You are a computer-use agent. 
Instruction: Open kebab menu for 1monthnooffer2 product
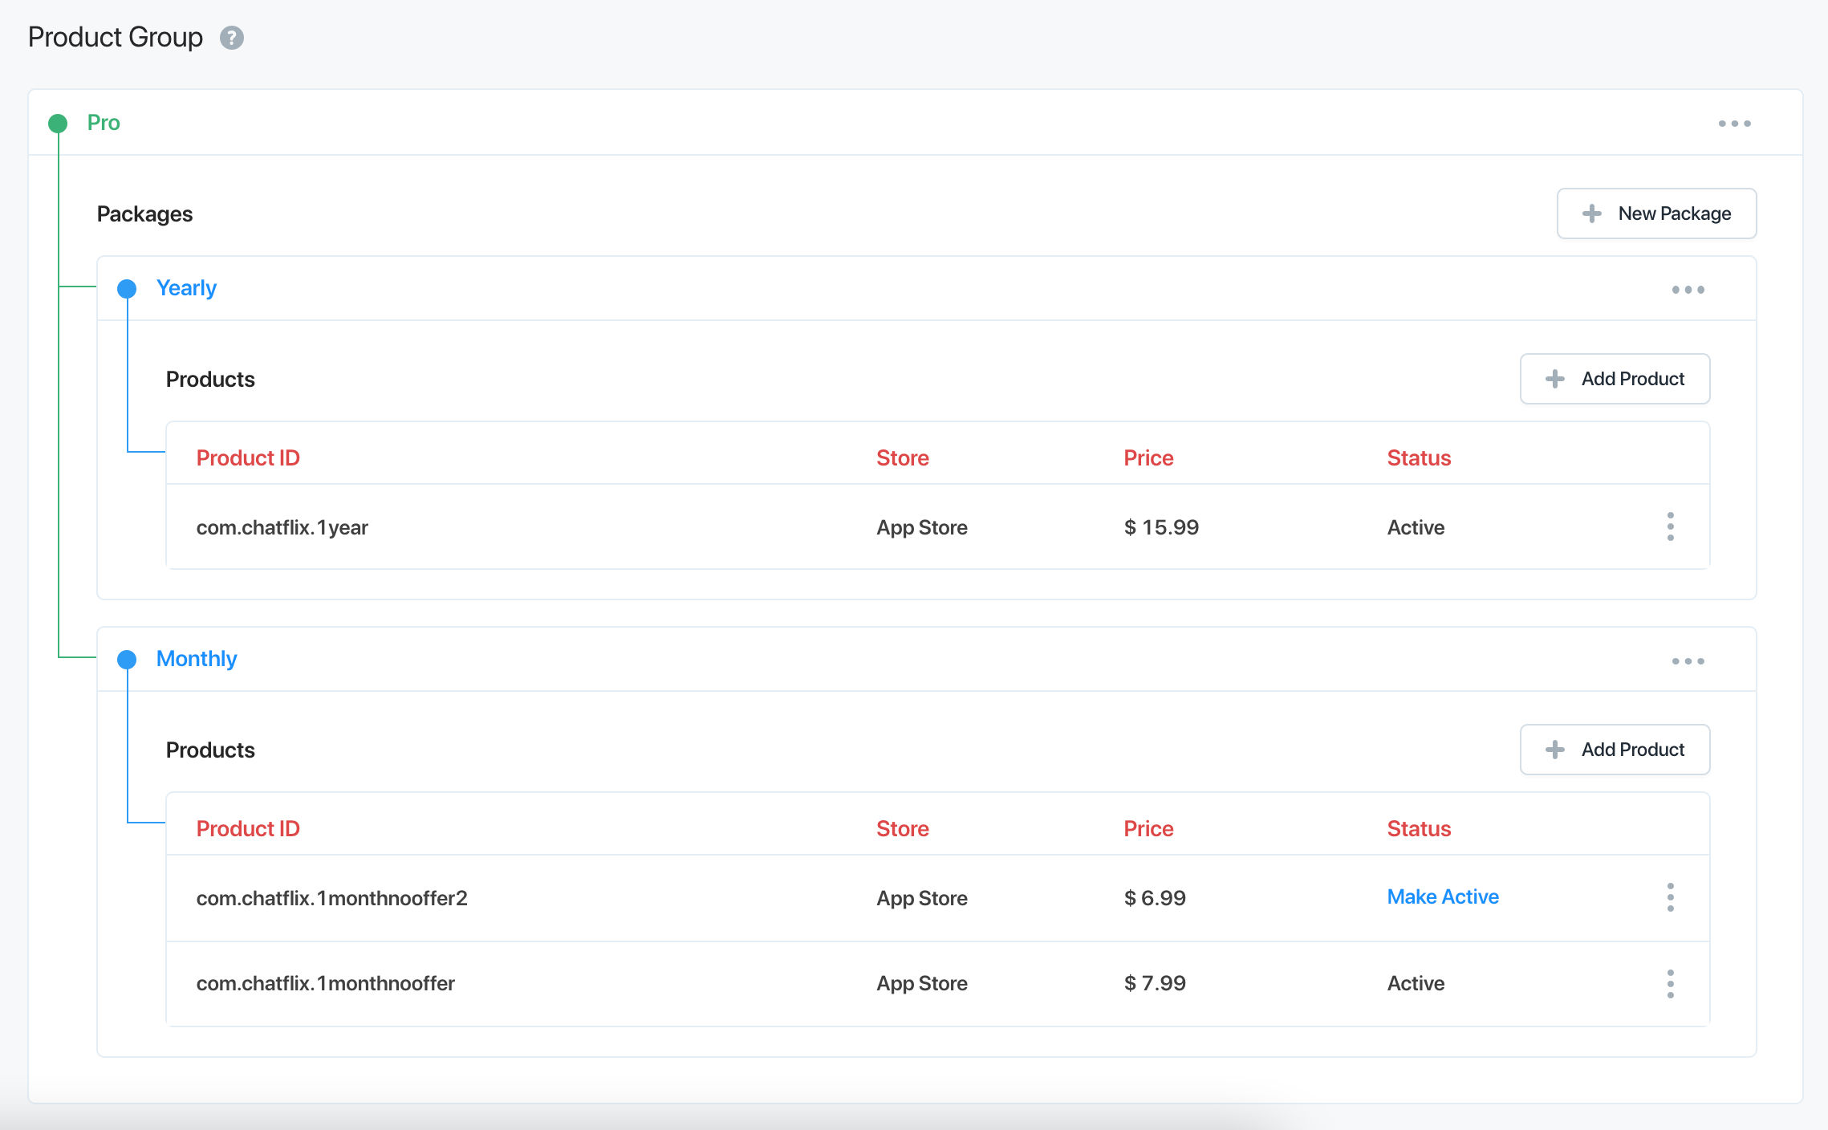pyautogui.click(x=1670, y=897)
